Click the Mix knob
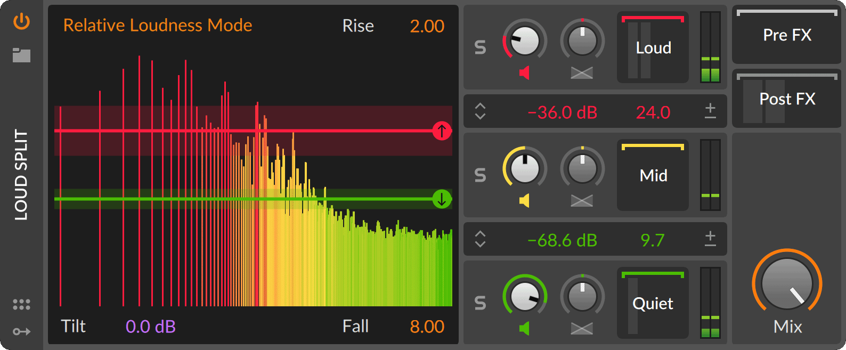The image size is (846, 350). click(x=787, y=284)
